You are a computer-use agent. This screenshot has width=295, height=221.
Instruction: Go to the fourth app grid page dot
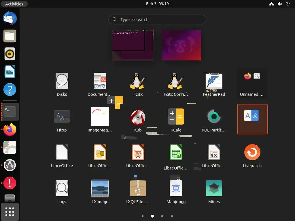tap(172, 216)
